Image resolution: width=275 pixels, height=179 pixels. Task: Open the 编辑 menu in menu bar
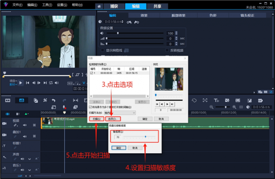(32, 5)
